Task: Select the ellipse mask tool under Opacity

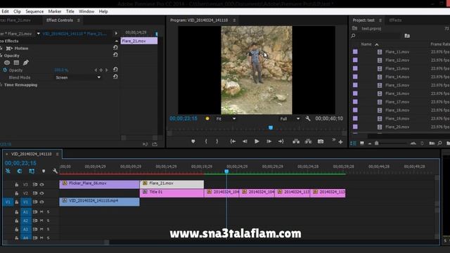Action: click(x=7, y=63)
